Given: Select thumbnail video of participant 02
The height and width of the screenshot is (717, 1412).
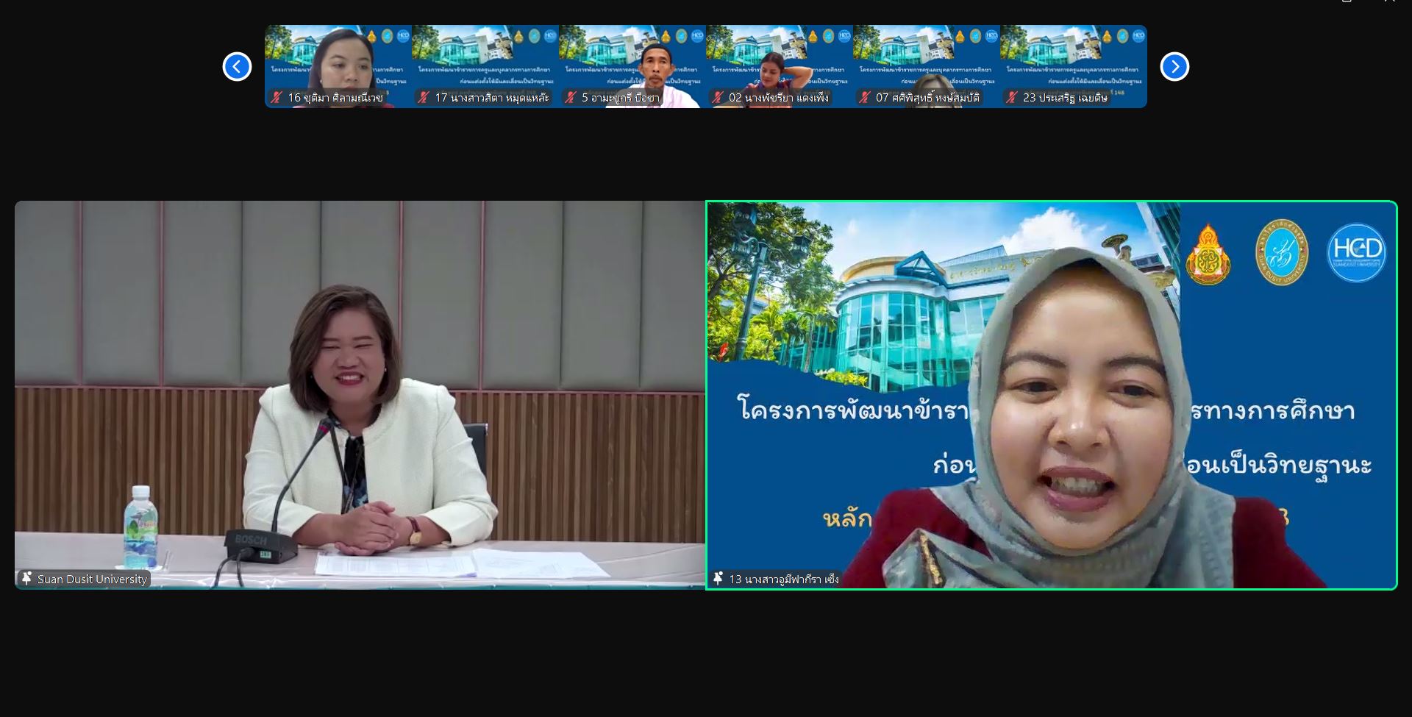Looking at the screenshot, I should 780,63.
